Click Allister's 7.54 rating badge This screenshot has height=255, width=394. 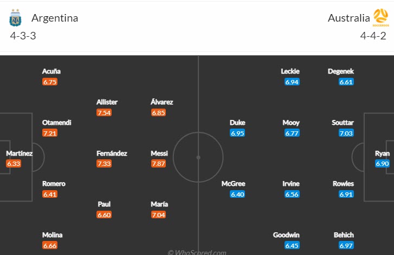tap(104, 112)
